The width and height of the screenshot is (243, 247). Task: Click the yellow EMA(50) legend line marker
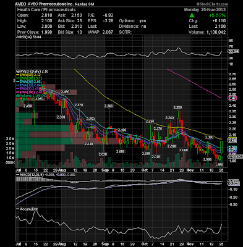tap(18, 75)
